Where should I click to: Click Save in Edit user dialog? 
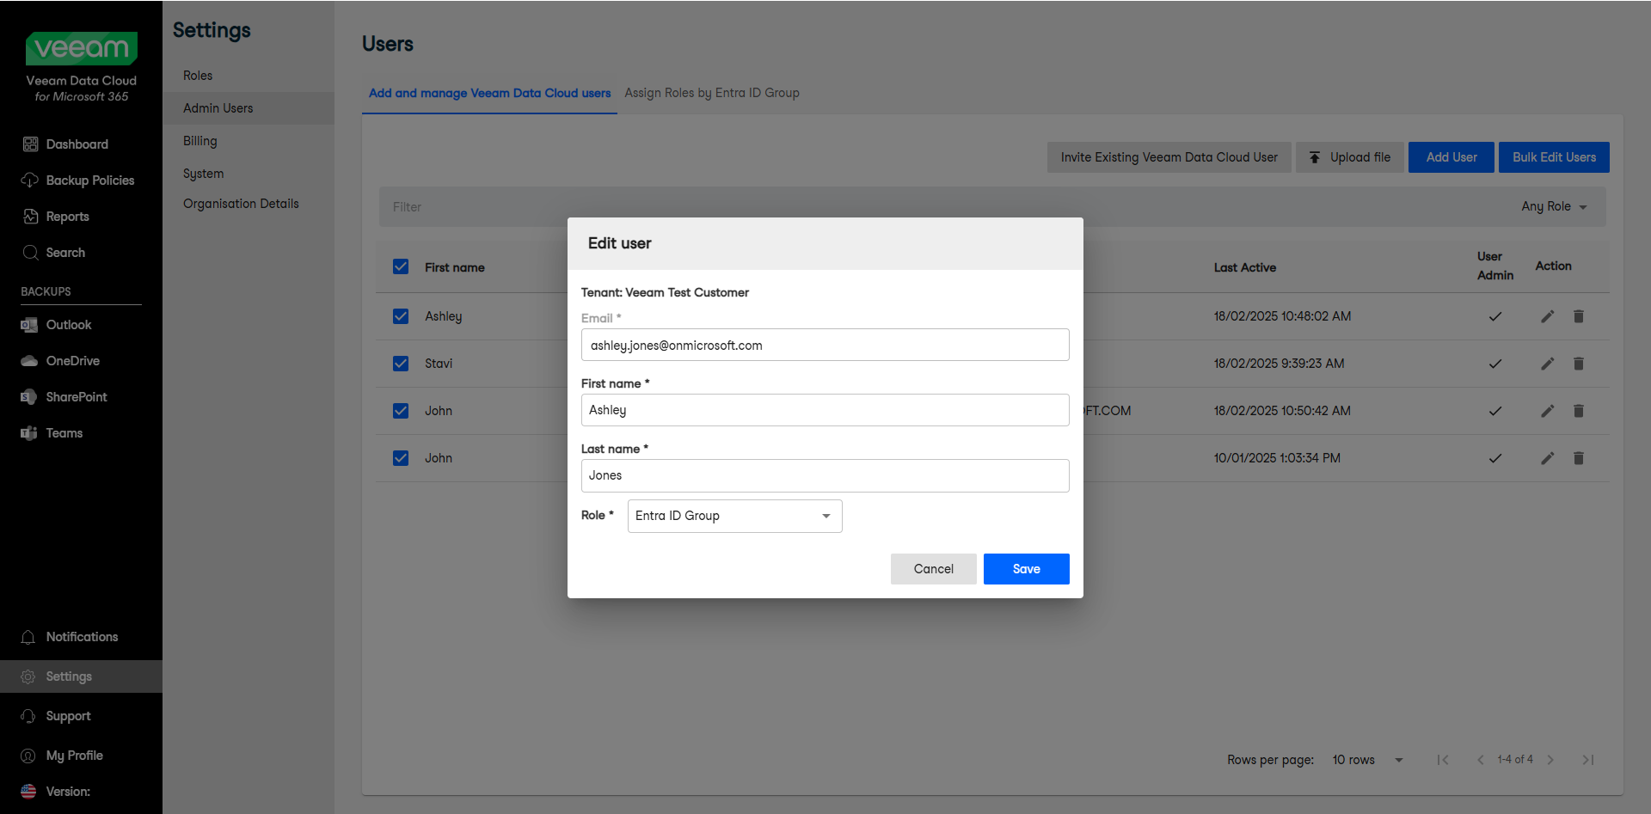(x=1027, y=569)
